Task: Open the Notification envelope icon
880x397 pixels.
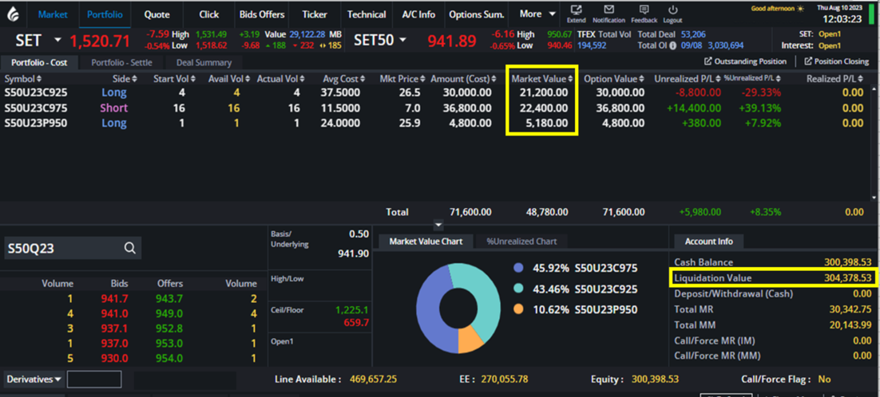Action: coord(609,10)
